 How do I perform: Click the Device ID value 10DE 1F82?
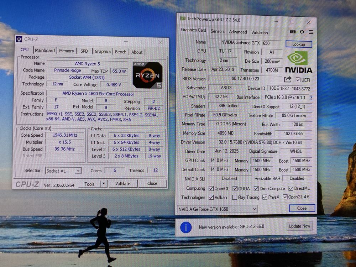pyautogui.click(x=289, y=89)
